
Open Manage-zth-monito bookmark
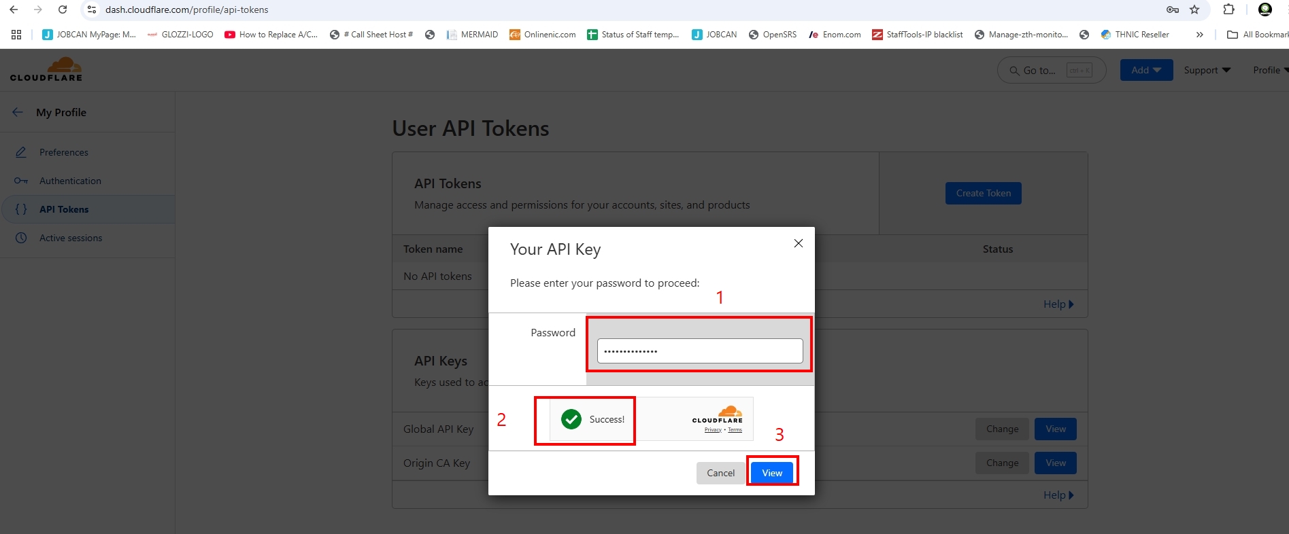tap(1021, 35)
